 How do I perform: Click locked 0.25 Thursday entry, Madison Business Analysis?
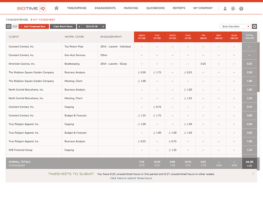pyautogui.click(x=188, y=72)
